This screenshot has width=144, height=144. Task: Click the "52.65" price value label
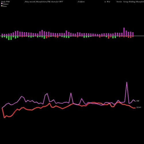(139, 107)
